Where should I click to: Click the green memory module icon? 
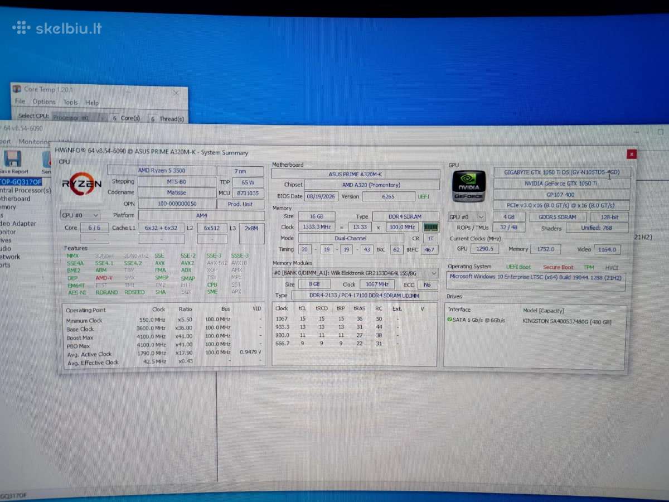(x=431, y=227)
